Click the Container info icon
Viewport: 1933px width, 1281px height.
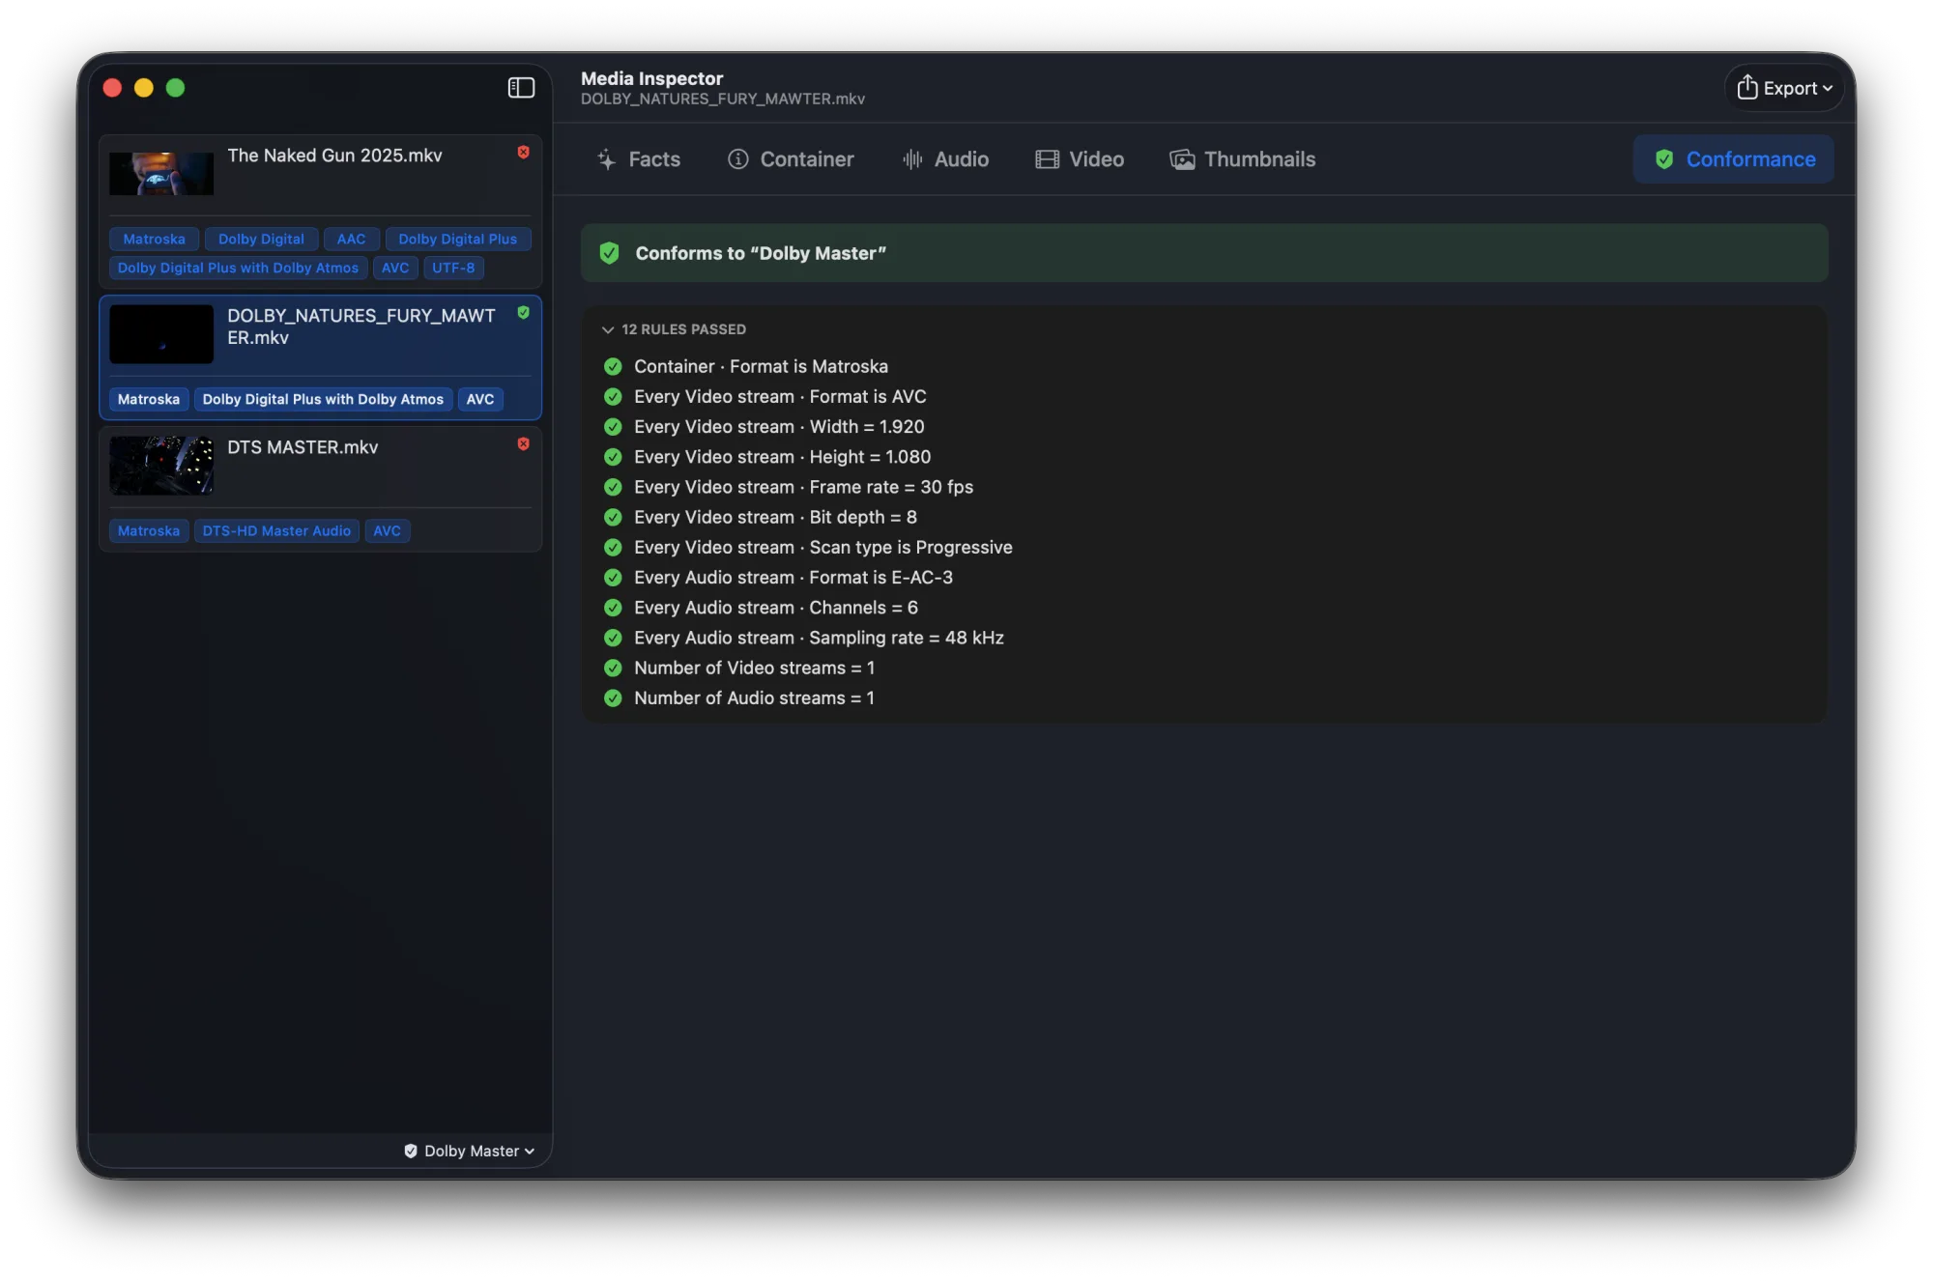coord(738,159)
